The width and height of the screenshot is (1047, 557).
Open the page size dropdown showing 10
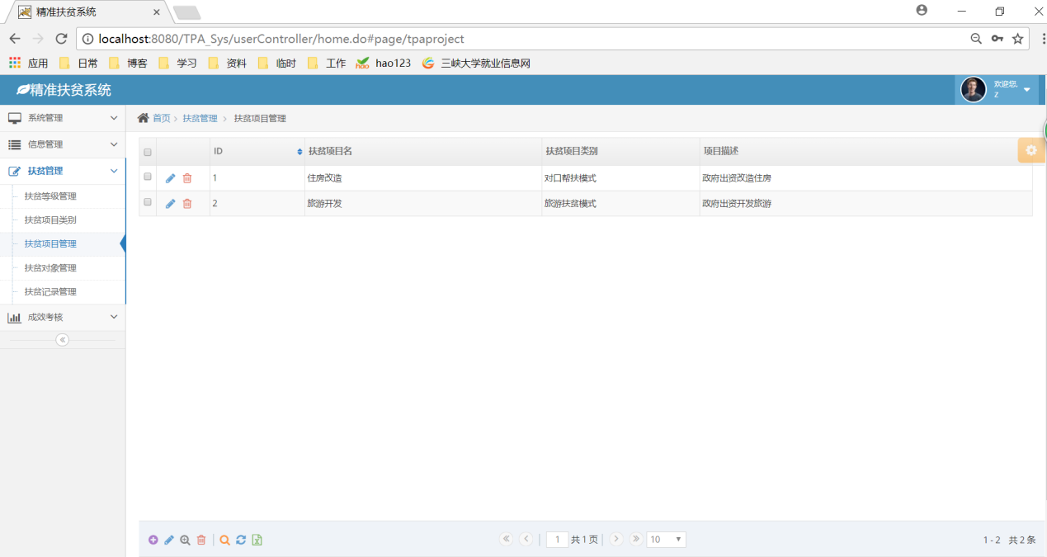(666, 540)
